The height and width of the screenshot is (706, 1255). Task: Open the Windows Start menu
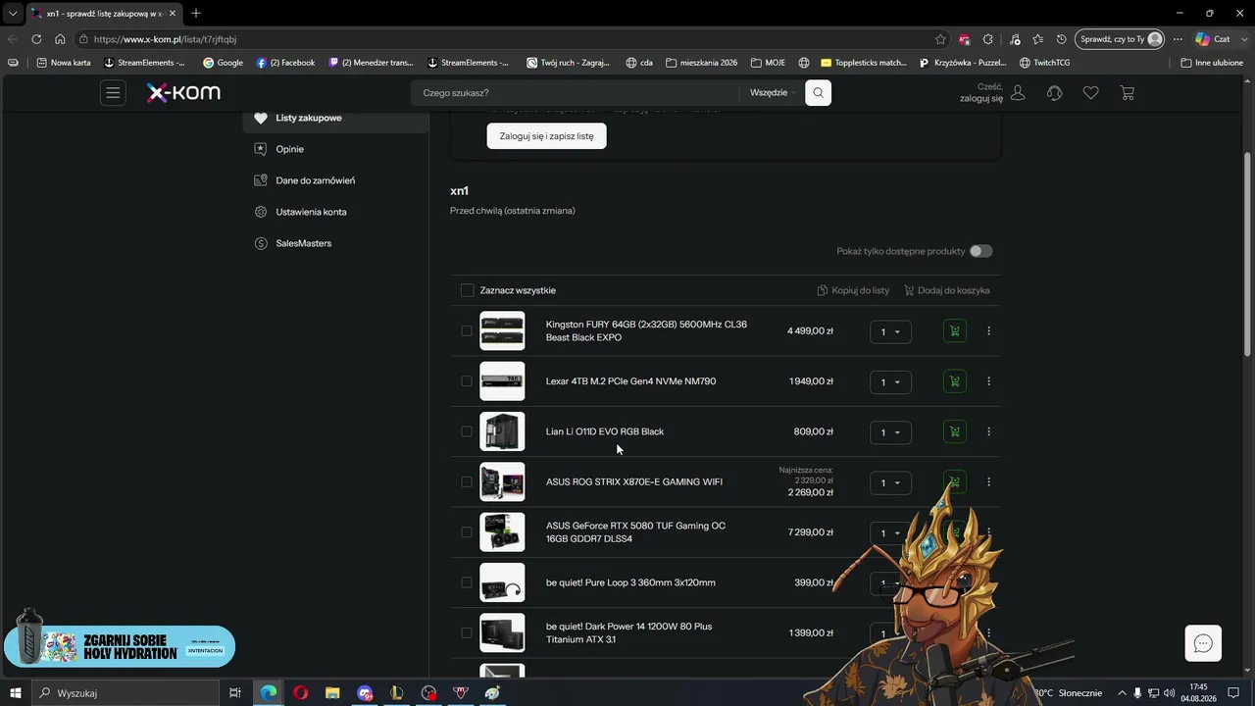click(x=16, y=693)
